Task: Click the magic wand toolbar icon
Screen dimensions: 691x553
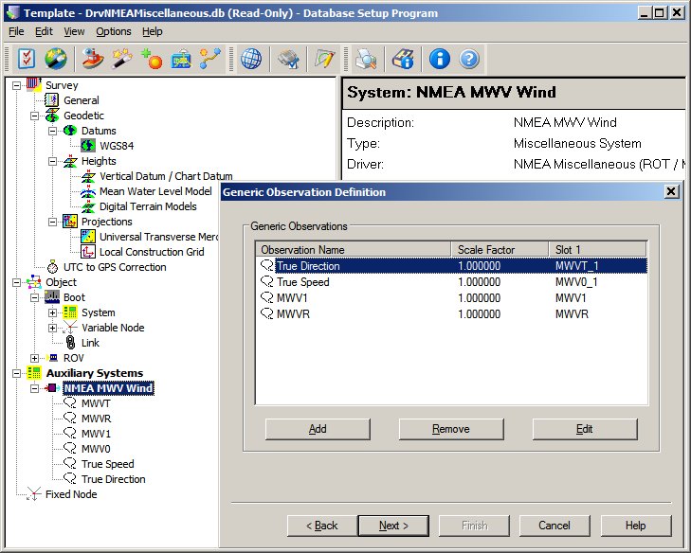Action: click(x=121, y=60)
